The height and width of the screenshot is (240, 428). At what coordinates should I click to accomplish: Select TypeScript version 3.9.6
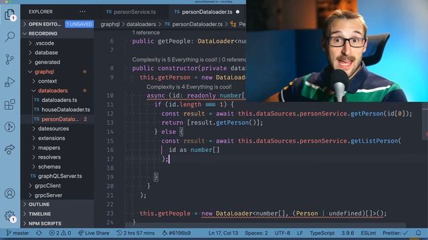[x=348, y=233]
